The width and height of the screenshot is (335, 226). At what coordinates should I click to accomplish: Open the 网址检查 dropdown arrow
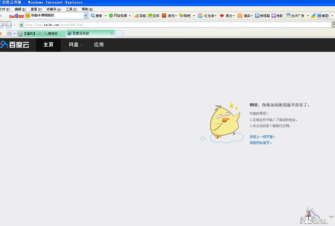(x=130, y=16)
